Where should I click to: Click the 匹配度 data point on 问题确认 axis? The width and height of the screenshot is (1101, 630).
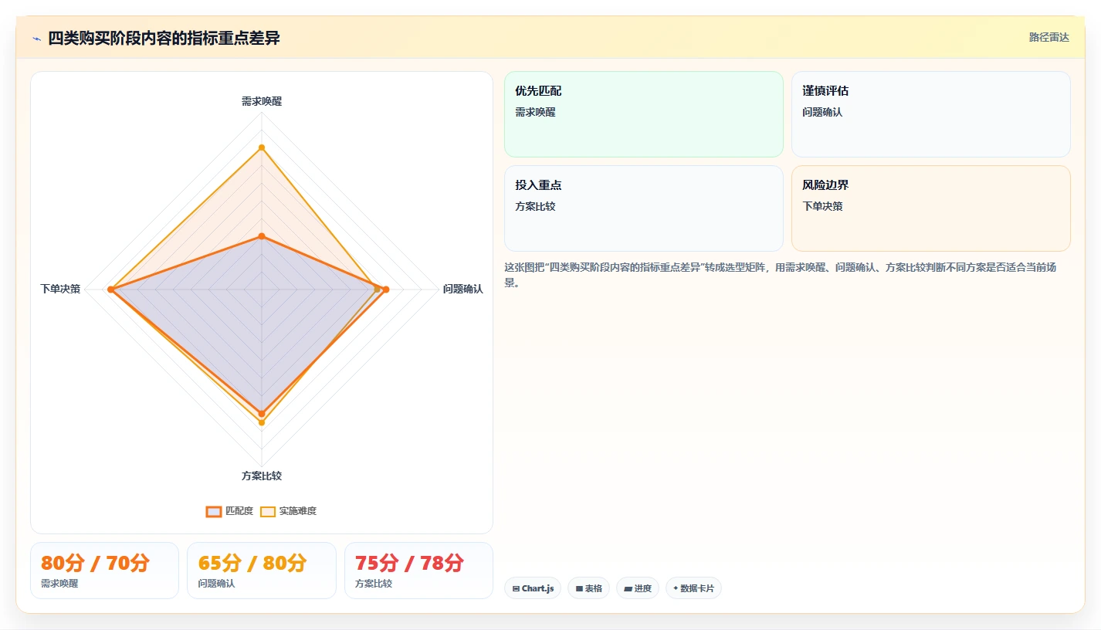tap(386, 290)
